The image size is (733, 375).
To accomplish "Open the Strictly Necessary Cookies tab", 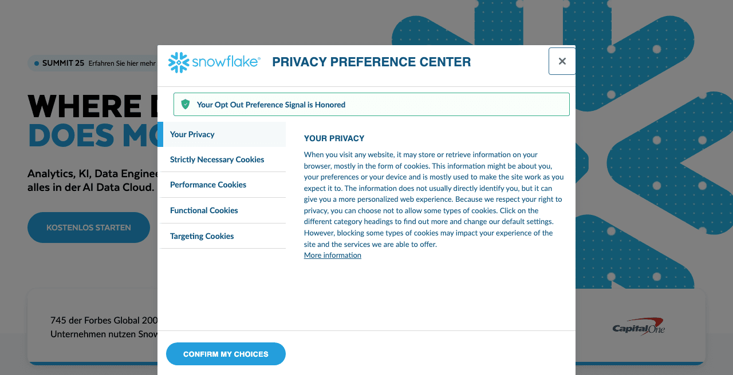I will click(217, 159).
